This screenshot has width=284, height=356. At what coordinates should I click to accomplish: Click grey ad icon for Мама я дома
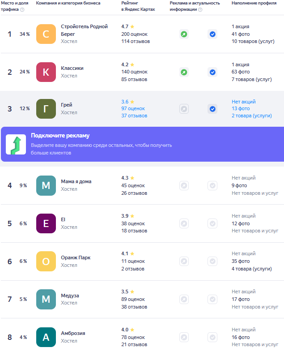point(184,186)
